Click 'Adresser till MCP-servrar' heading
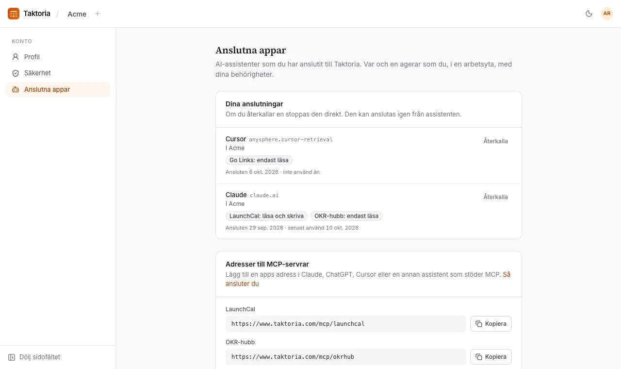Image resolution: width=621 pixels, height=369 pixels. (x=267, y=264)
